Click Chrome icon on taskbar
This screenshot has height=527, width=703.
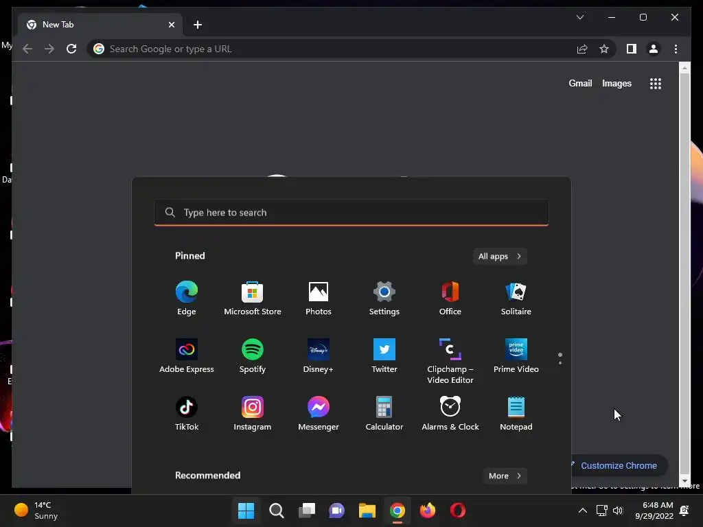coord(397,511)
